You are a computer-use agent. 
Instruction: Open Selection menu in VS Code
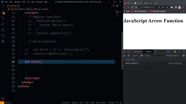click(17, 2)
